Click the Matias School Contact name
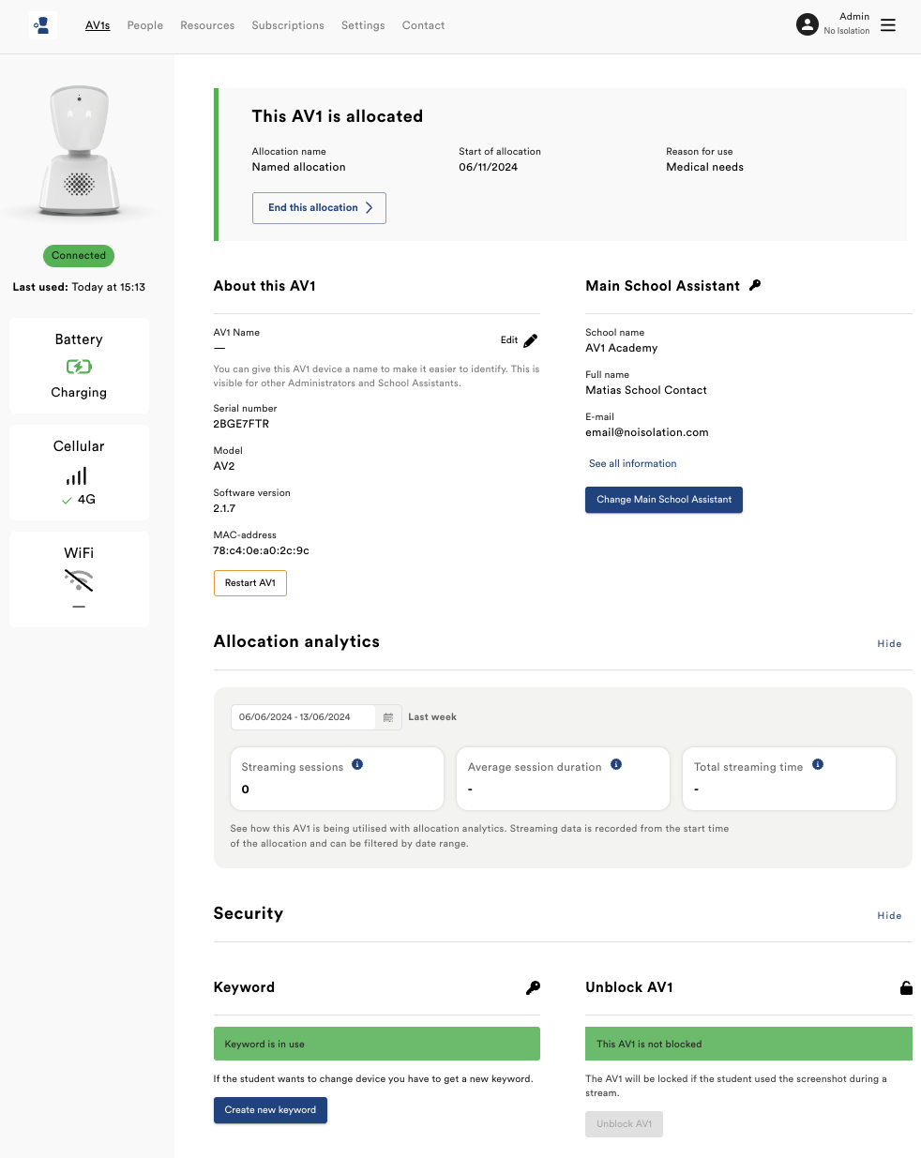Viewport: 921px width, 1158px height. [646, 390]
